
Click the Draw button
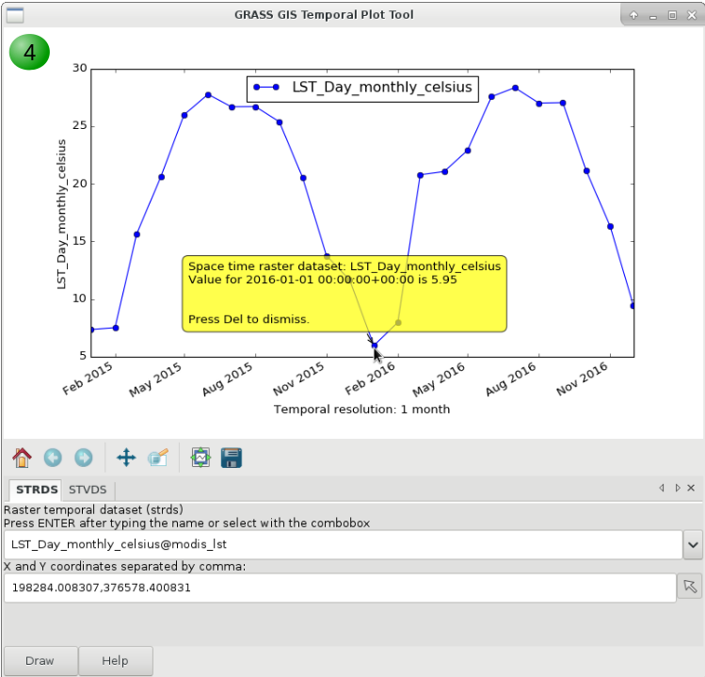click(40, 660)
